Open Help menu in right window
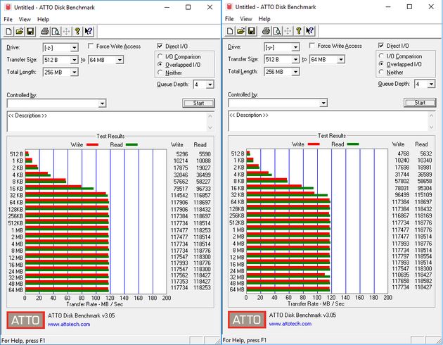443x345 pixels. pos(264,19)
